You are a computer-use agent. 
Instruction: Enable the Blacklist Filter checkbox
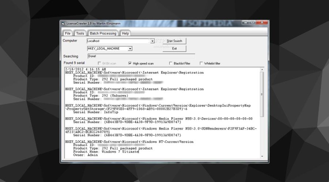pos(171,63)
